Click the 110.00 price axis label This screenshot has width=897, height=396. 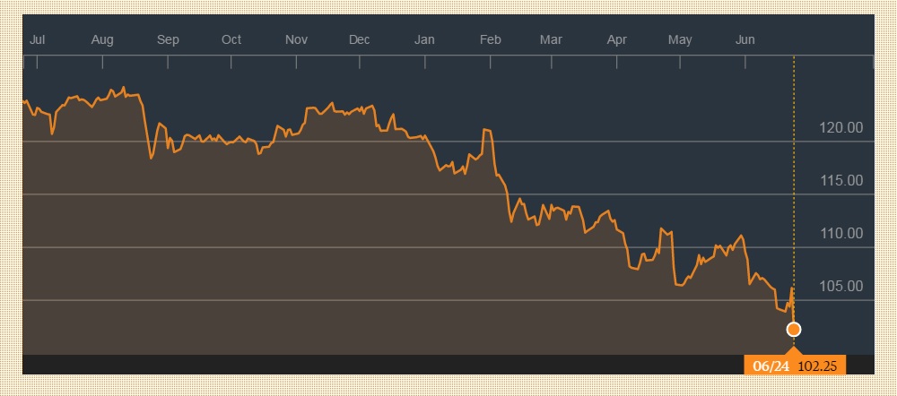tap(841, 234)
